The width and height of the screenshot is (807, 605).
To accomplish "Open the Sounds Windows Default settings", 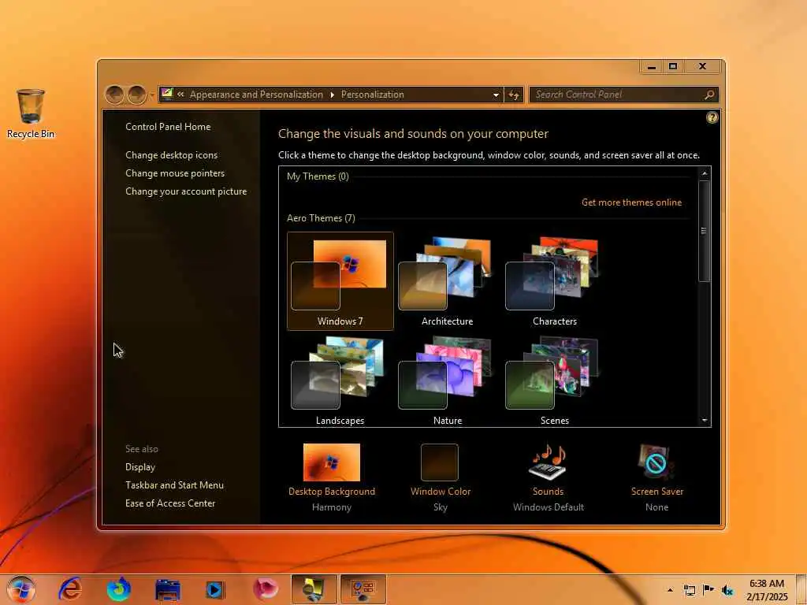I will [x=549, y=477].
